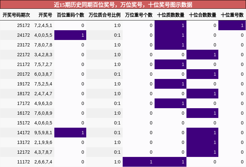The width and height of the screenshot is (246, 167).
Task: Click winning numbers 7,6,0,8,9
Action: tap(43, 113)
